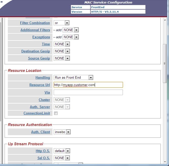Select the Time dropdown
The height and width of the screenshot is (166, 169).
[62, 44]
